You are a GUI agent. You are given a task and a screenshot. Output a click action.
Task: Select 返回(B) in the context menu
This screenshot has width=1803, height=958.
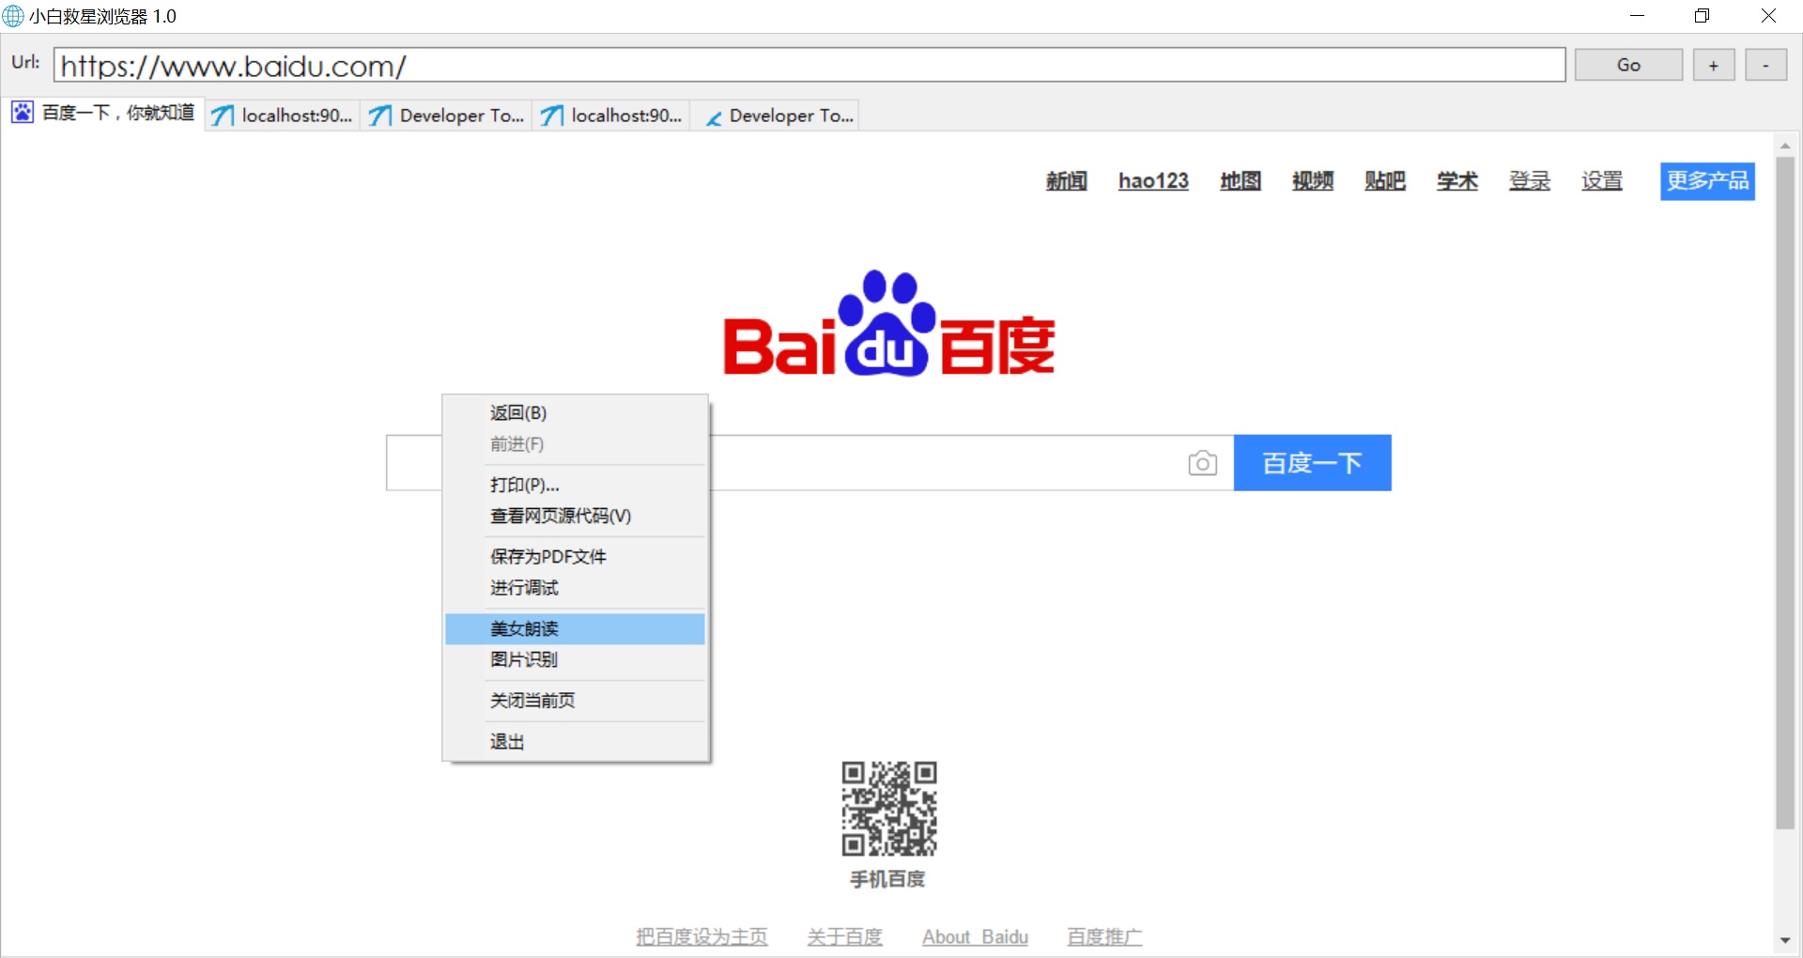tap(575, 412)
